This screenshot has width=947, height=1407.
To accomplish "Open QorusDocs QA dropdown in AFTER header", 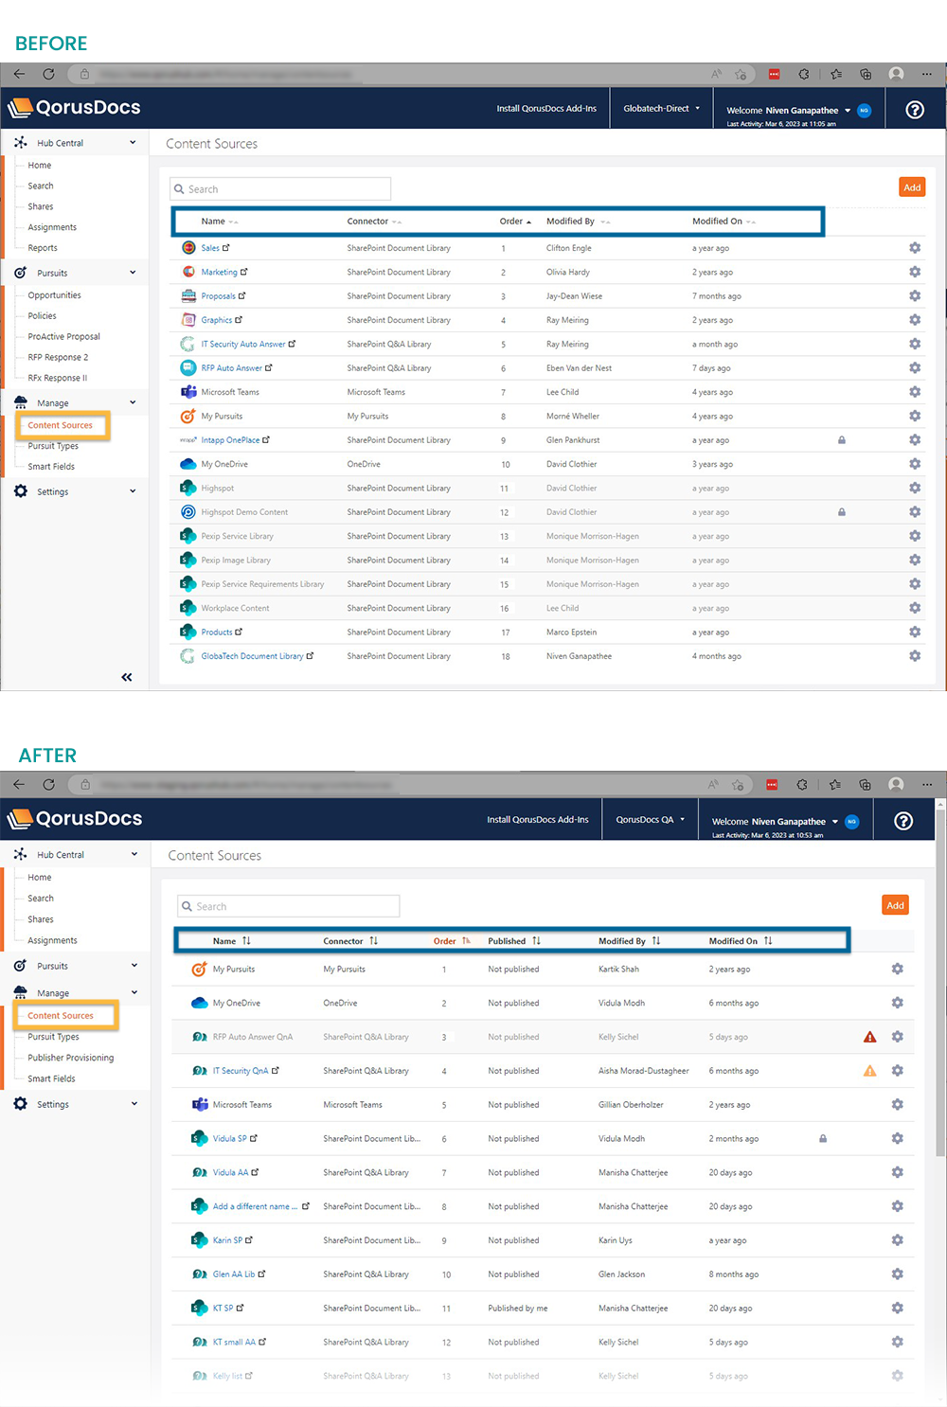I will pyautogui.click(x=650, y=820).
